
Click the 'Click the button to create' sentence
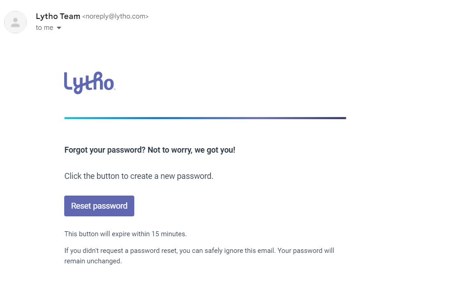point(139,176)
